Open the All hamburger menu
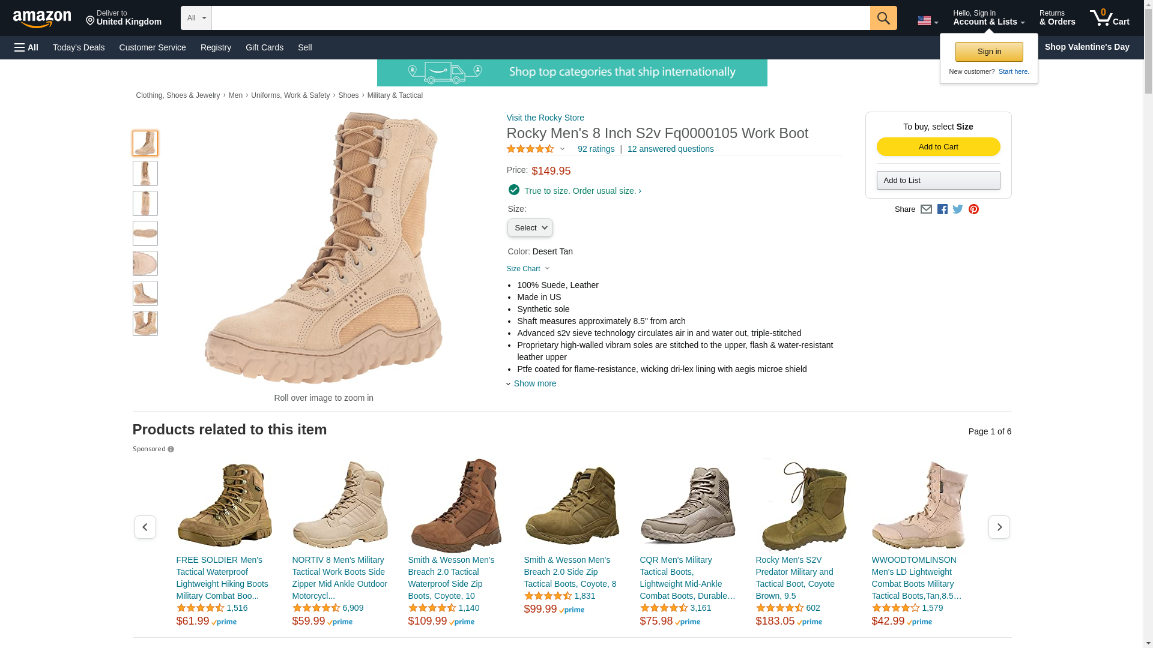This screenshot has width=1153, height=648. (x=26, y=47)
